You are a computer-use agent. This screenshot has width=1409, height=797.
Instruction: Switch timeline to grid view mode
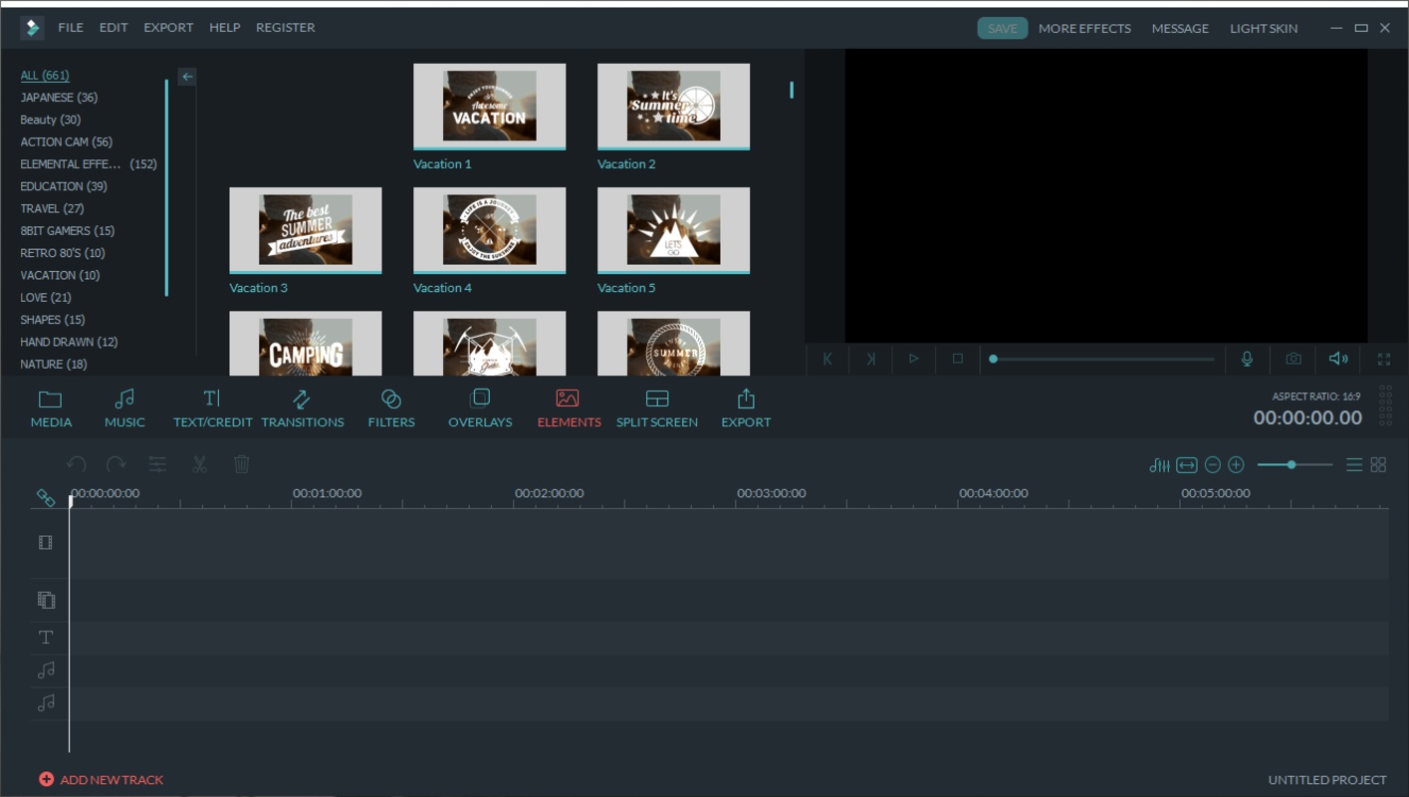tap(1378, 465)
